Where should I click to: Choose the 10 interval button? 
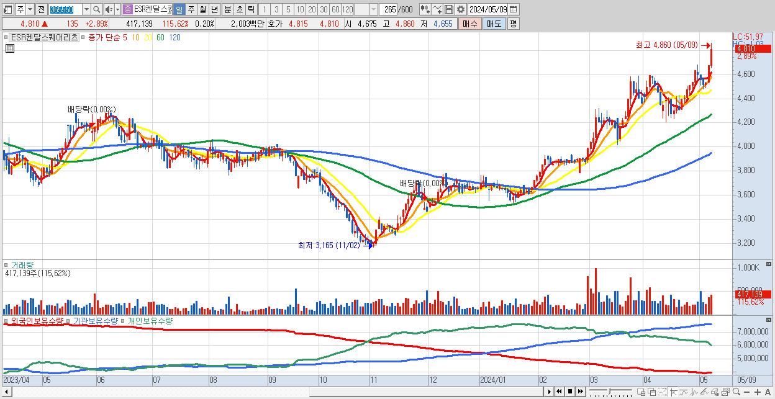point(300,9)
